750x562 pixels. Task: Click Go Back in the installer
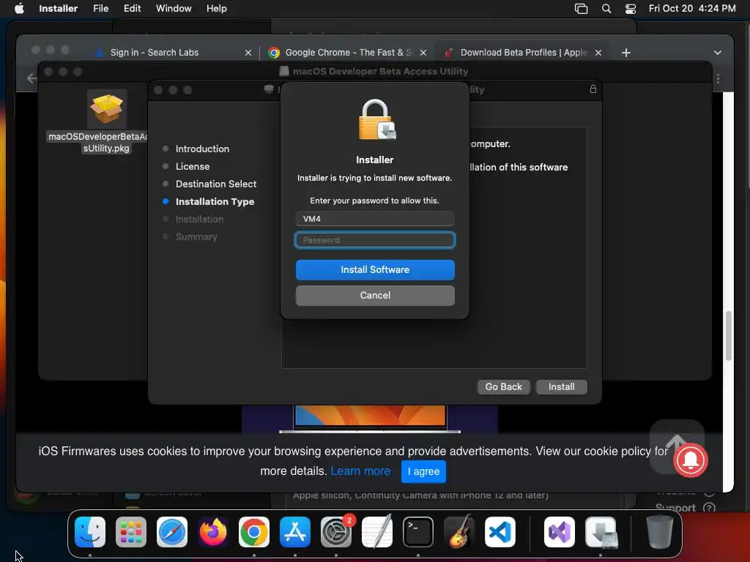[504, 386]
